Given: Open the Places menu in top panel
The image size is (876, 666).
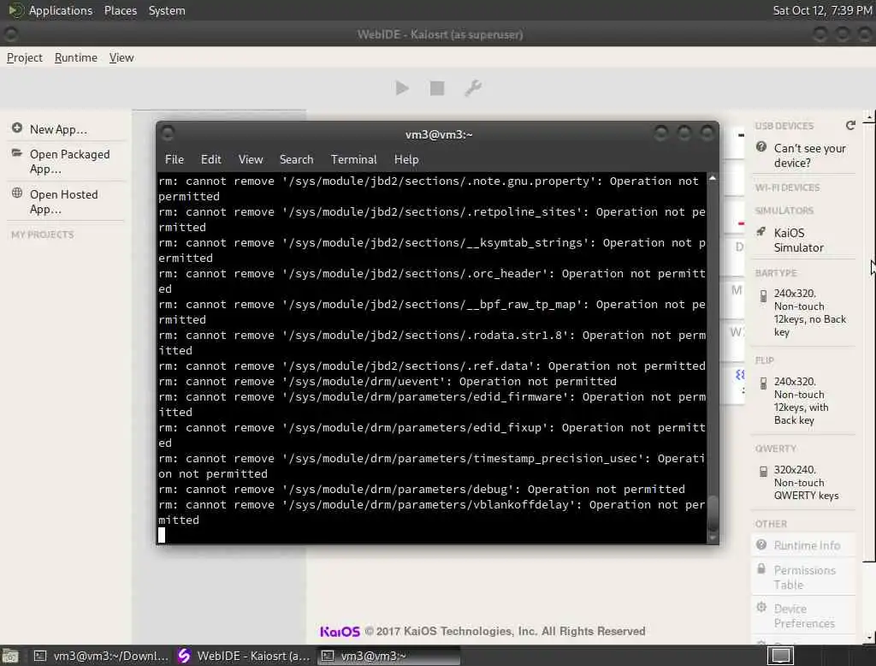Looking at the screenshot, I should pos(120,10).
